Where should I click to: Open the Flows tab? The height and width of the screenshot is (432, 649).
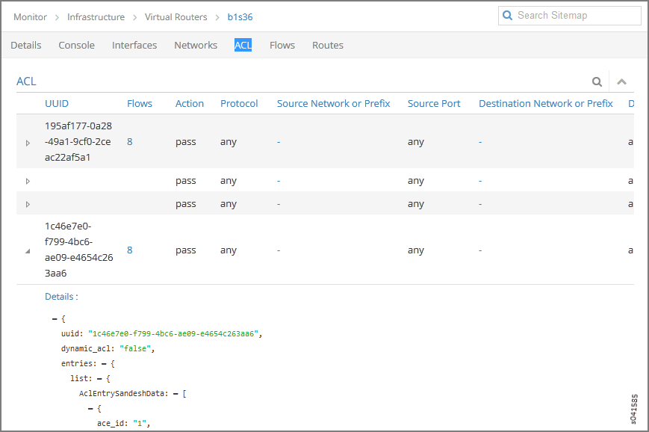(282, 46)
